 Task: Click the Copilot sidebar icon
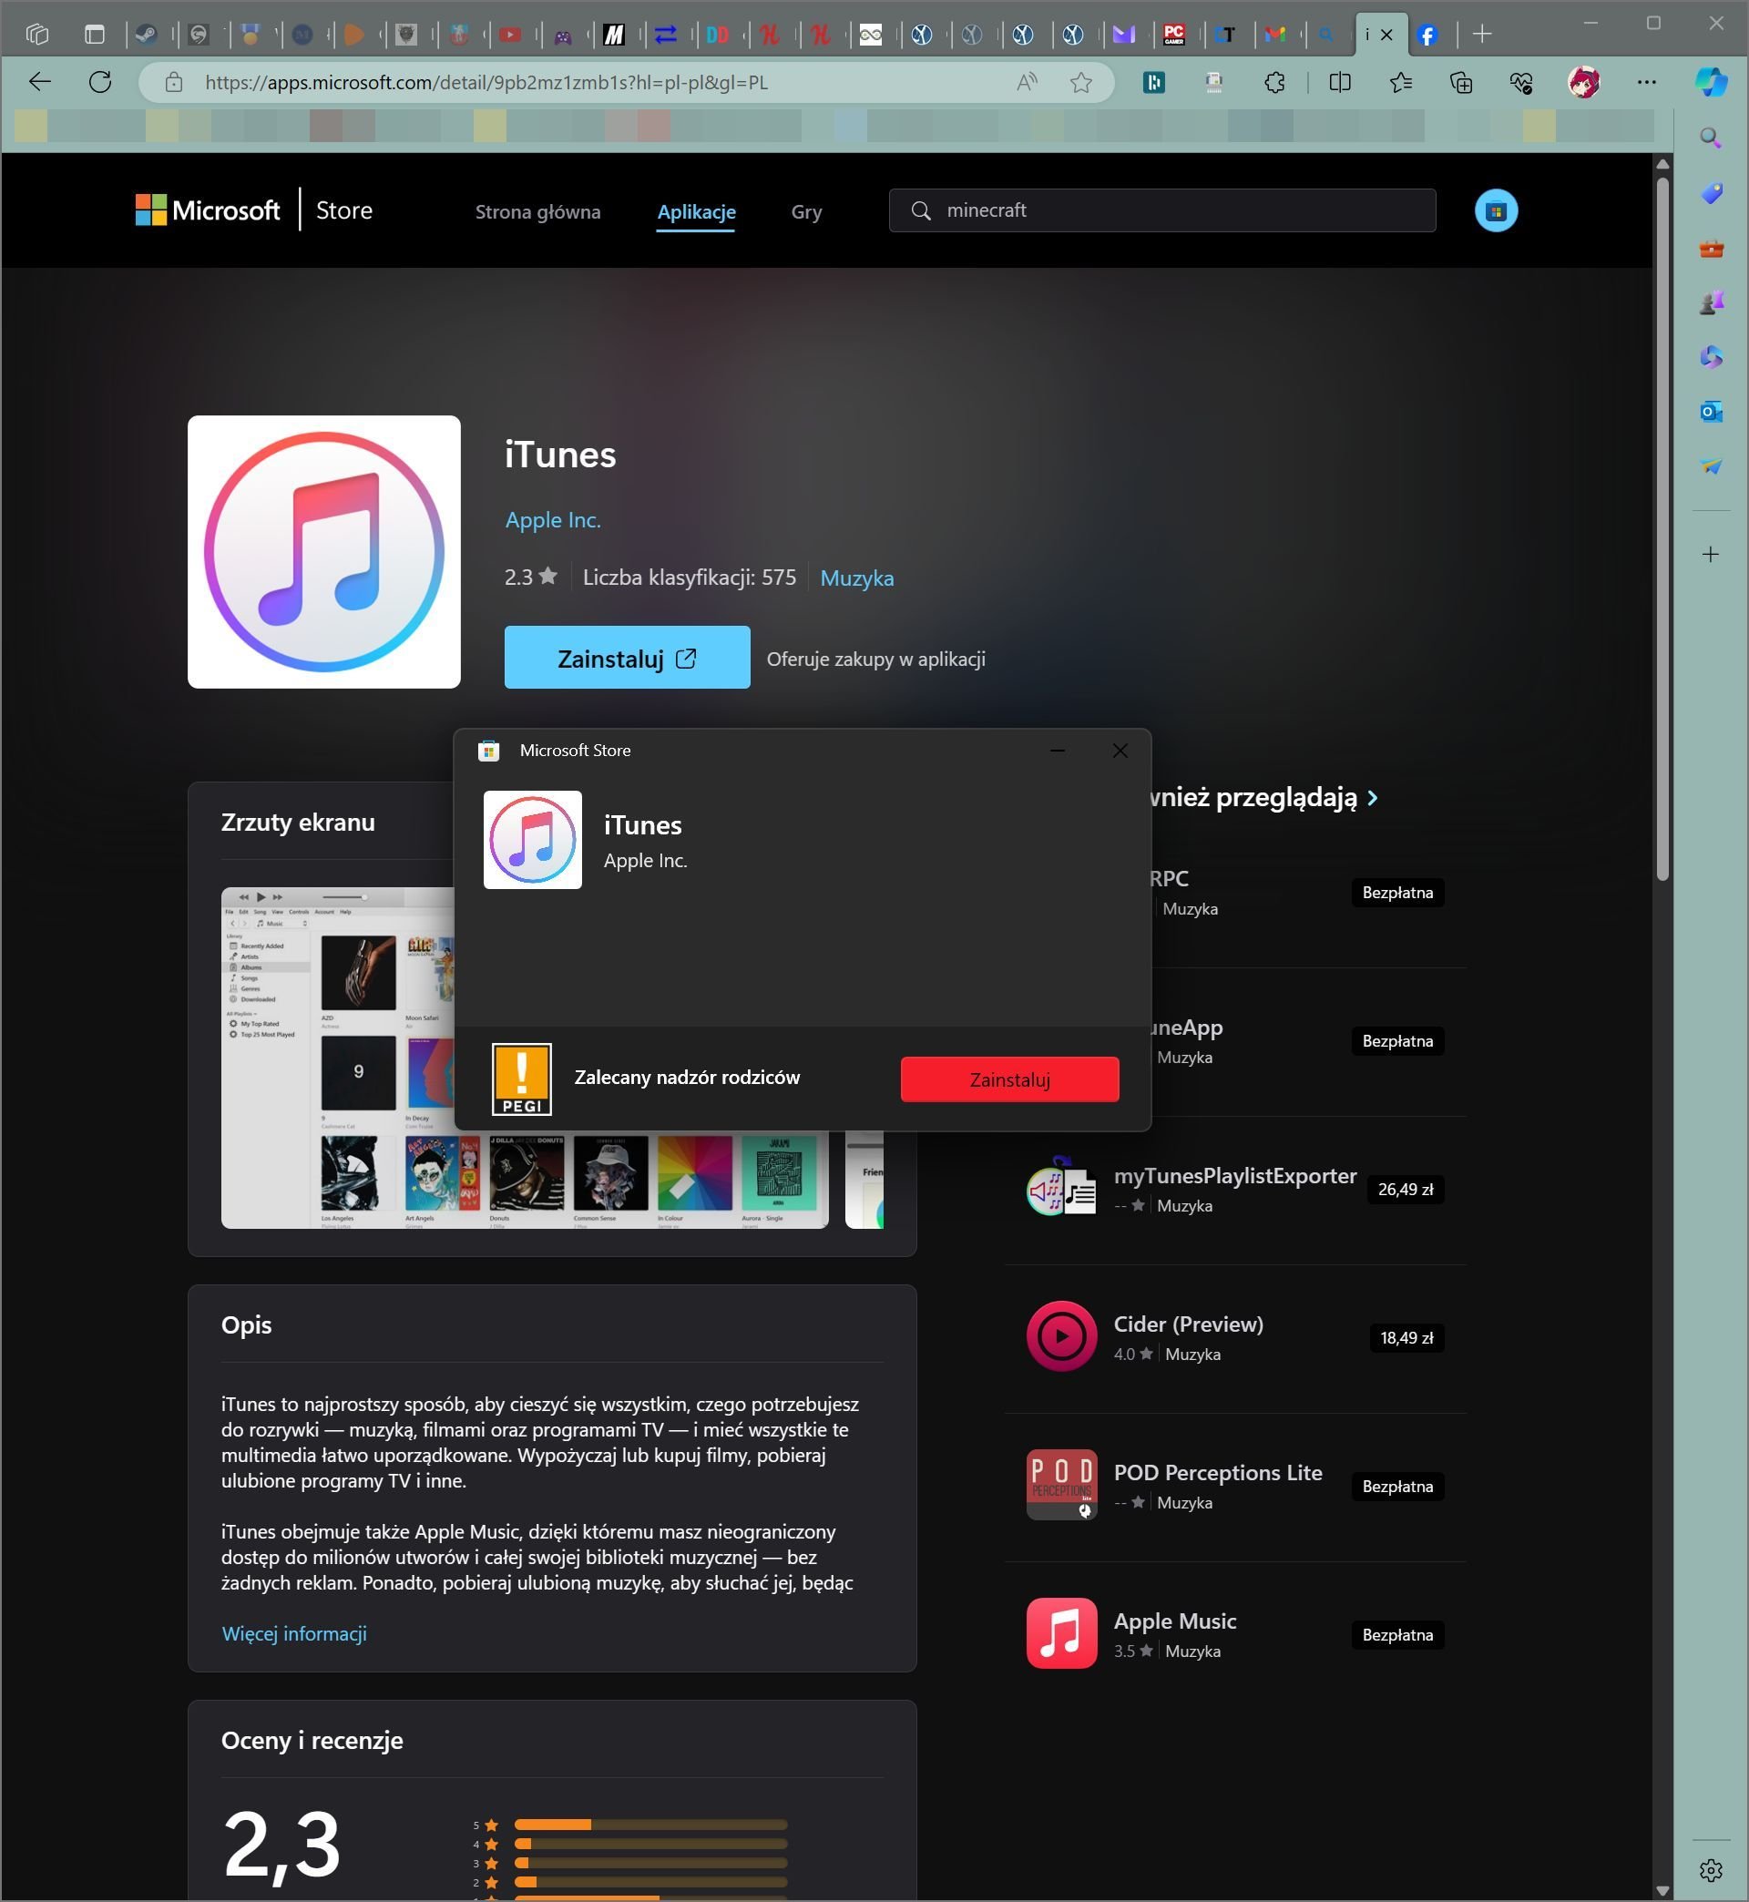pyautogui.click(x=1710, y=82)
